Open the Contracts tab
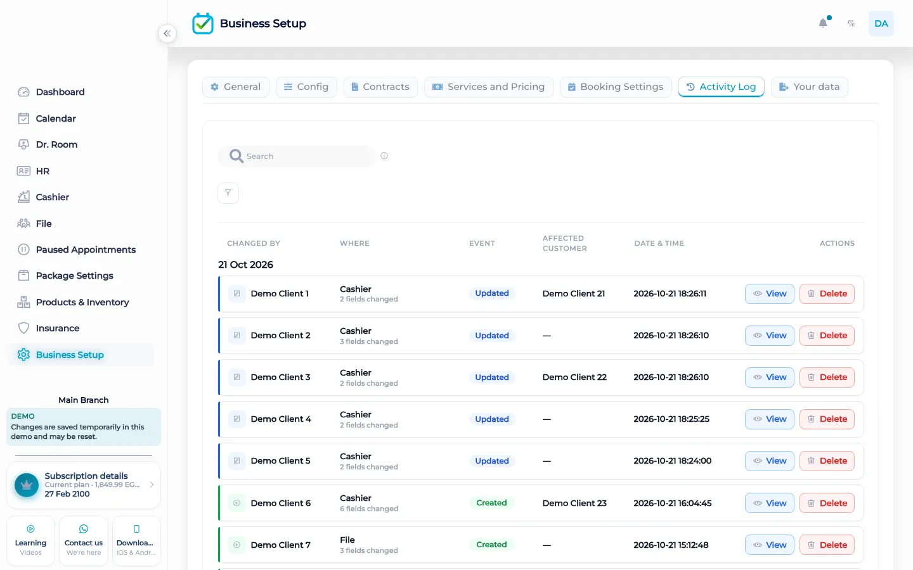913x570 pixels. tap(380, 87)
